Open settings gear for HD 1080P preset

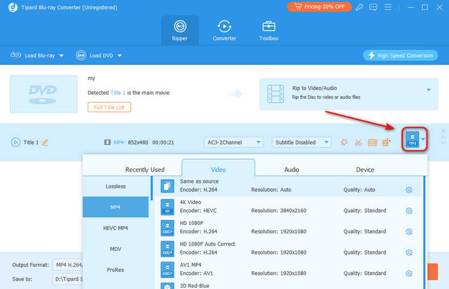pos(409,231)
